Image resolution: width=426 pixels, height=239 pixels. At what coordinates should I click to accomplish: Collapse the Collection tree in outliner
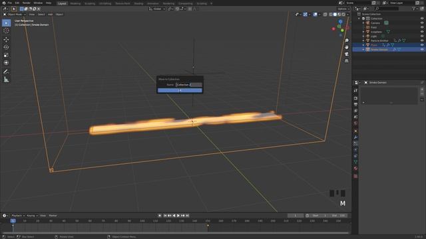[x=359, y=19]
